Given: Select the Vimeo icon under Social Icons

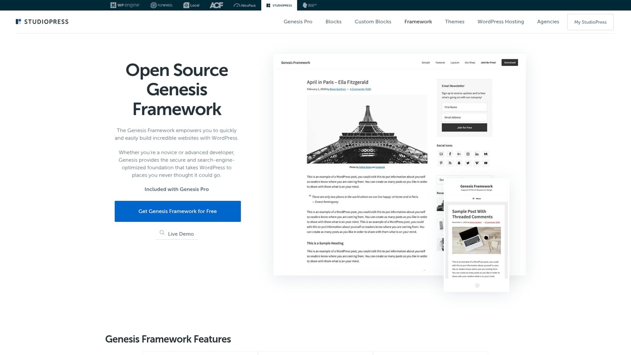Looking at the screenshot, I should click(477, 163).
